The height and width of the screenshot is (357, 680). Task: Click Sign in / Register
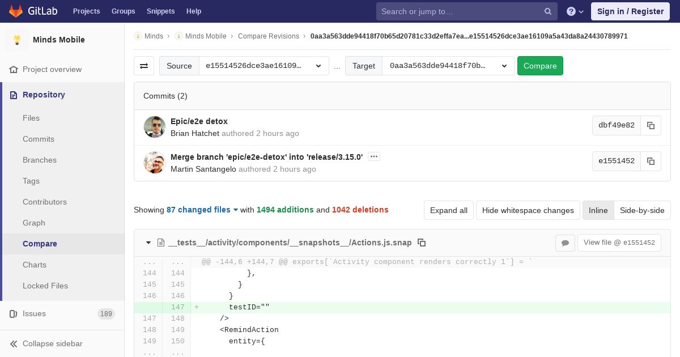(x=630, y=11)
